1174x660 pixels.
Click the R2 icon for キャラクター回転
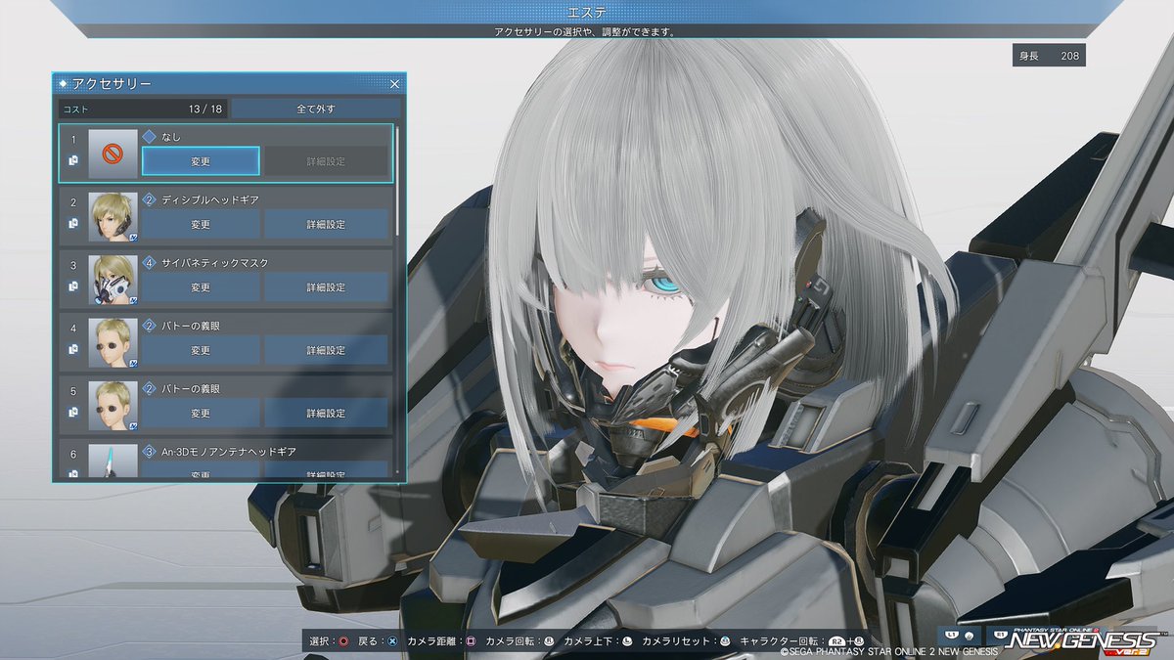coord(836,641)
